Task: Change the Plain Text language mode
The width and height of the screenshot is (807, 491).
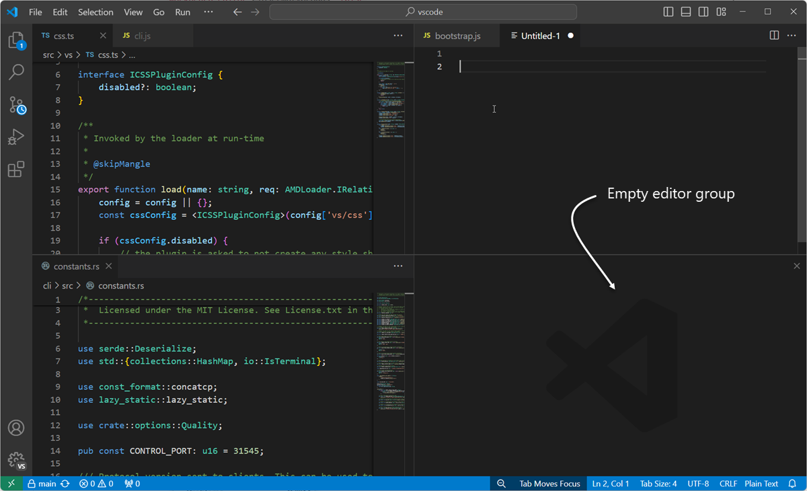Action: [761, 483]
